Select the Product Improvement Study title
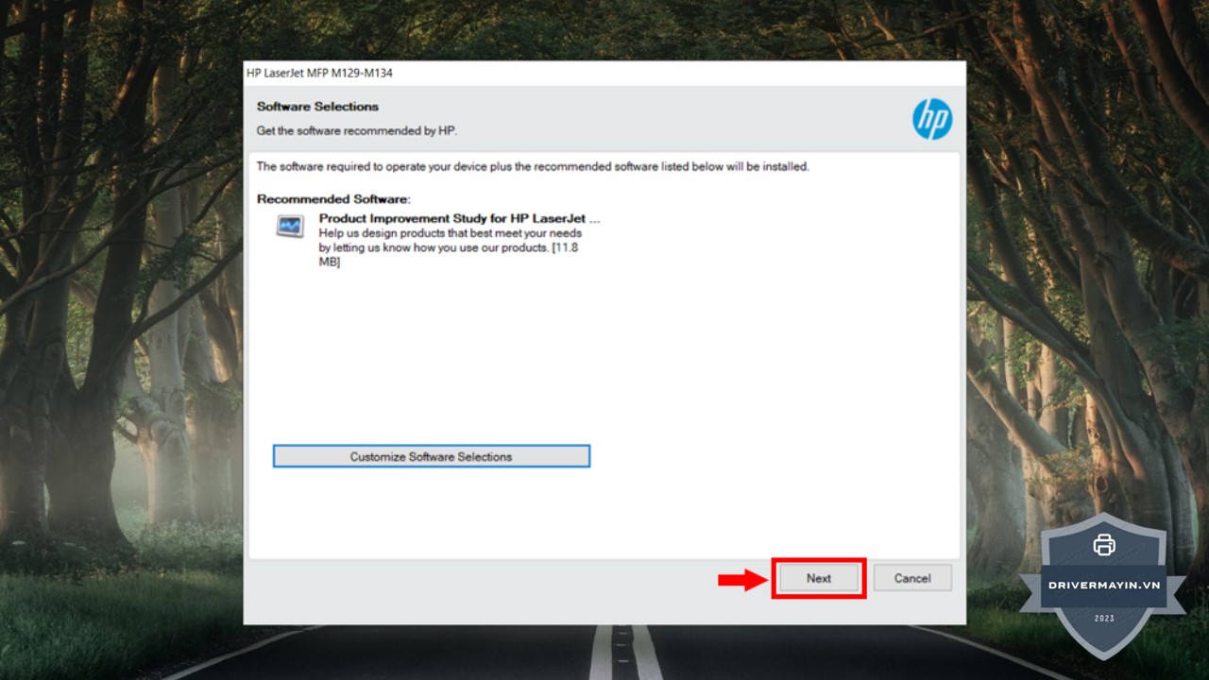The width and height of the screenshot is (1209, 680). click(x=459, y=218)
